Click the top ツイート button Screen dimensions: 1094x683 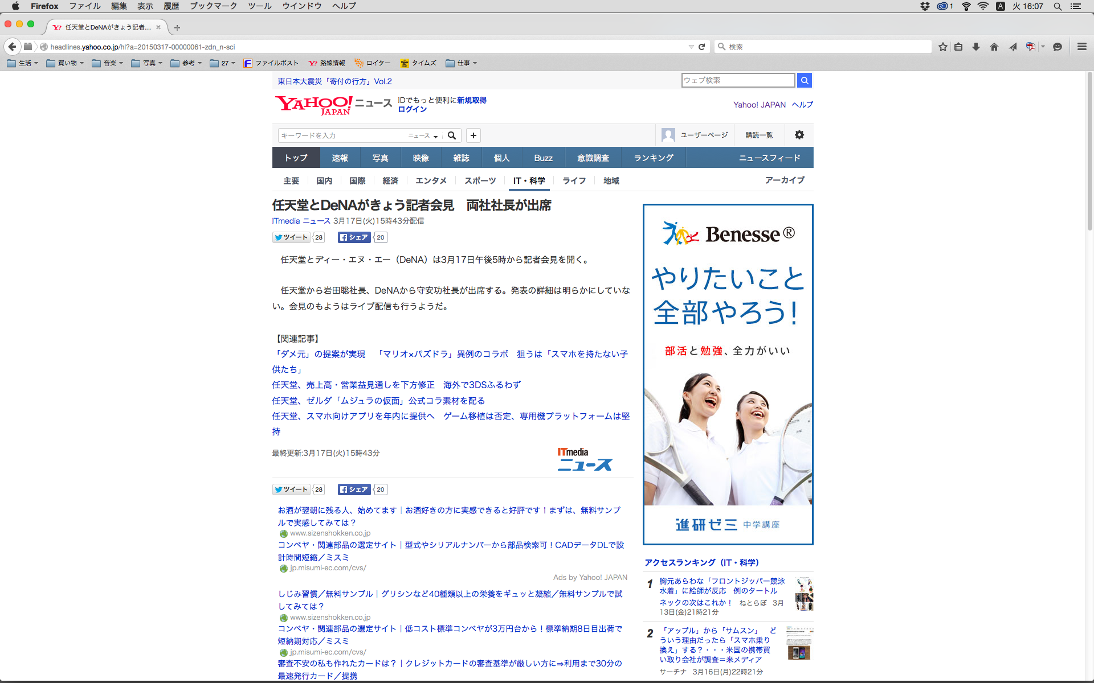(291, 237)
